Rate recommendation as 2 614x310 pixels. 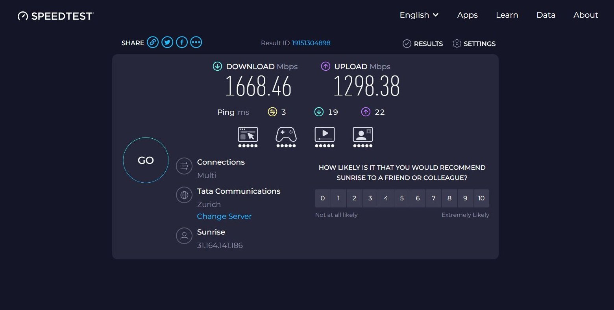tap(354, 198)
